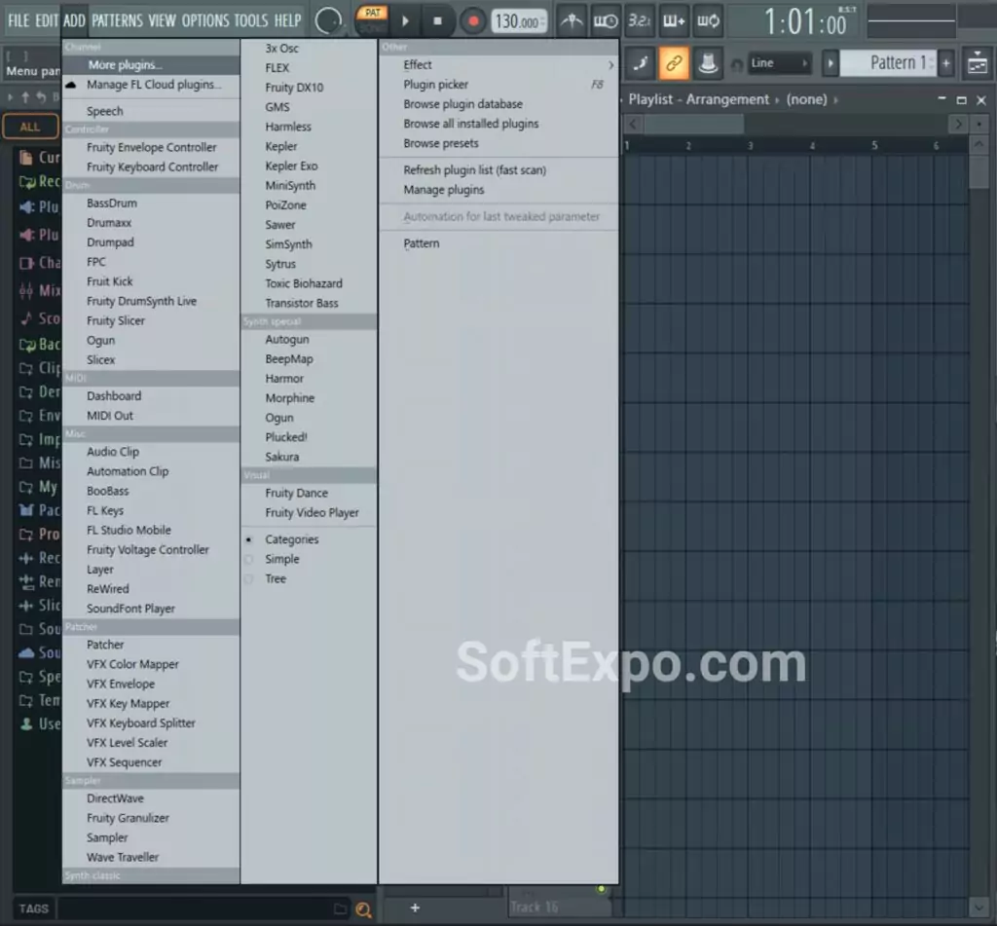The width and height of the screenshot is (997, 926).
Task: Open the TOOLS menu
Action: pyautogui.click(x=249, y=19)
